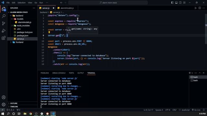Collapse the models folder
This screenshot has width=207, height=116.
pos(12,19)
